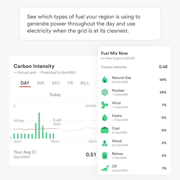Click the Nuclear atom icon
180x180 pixels.
pos(104,92)
